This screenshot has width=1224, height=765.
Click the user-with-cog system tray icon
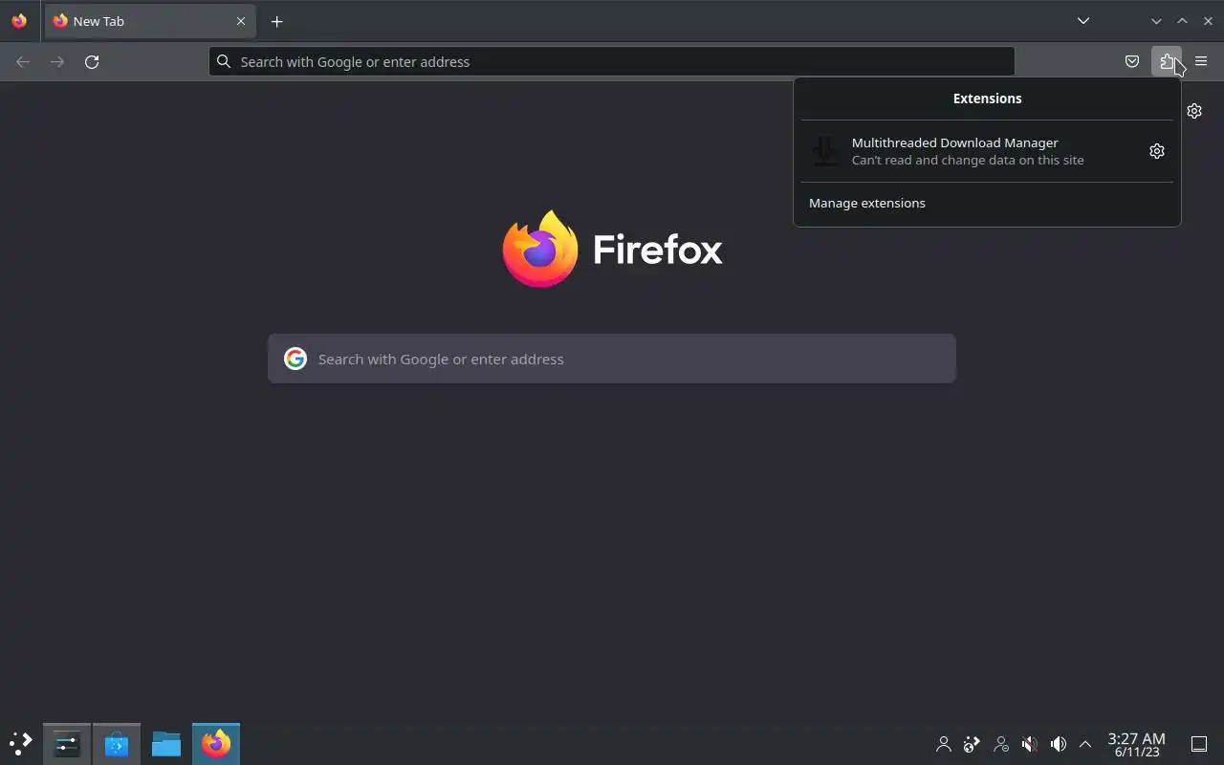tap(1001, 744)
